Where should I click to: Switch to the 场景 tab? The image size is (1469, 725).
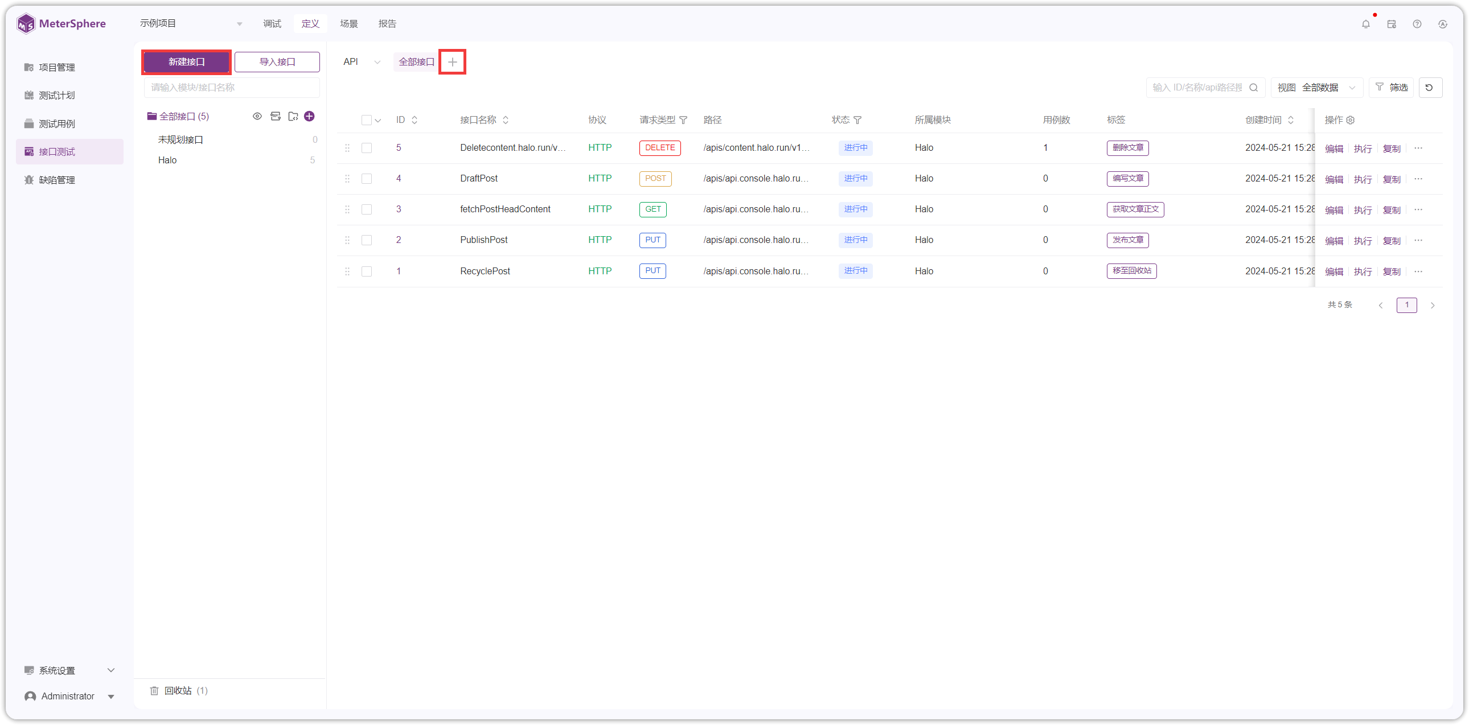click(x=349, y=23)
